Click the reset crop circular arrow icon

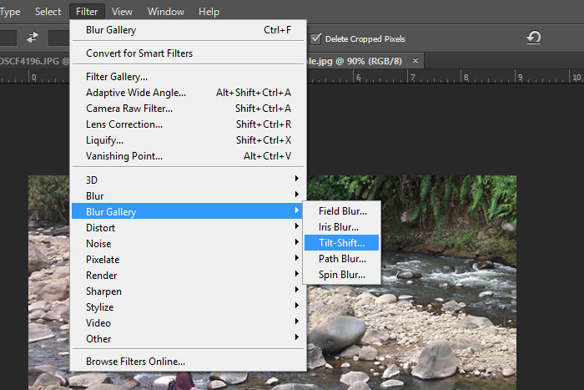[x=534, y=38]
